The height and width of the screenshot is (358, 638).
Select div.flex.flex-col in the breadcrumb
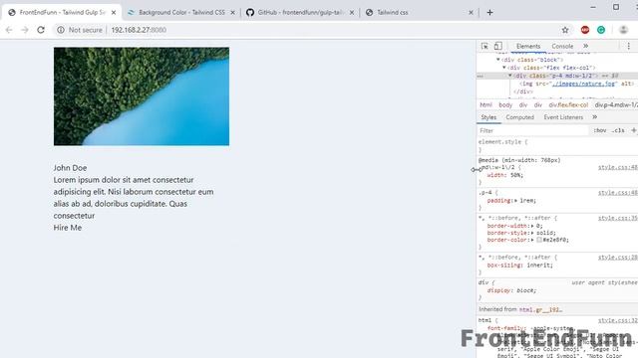tap(568, 104)
